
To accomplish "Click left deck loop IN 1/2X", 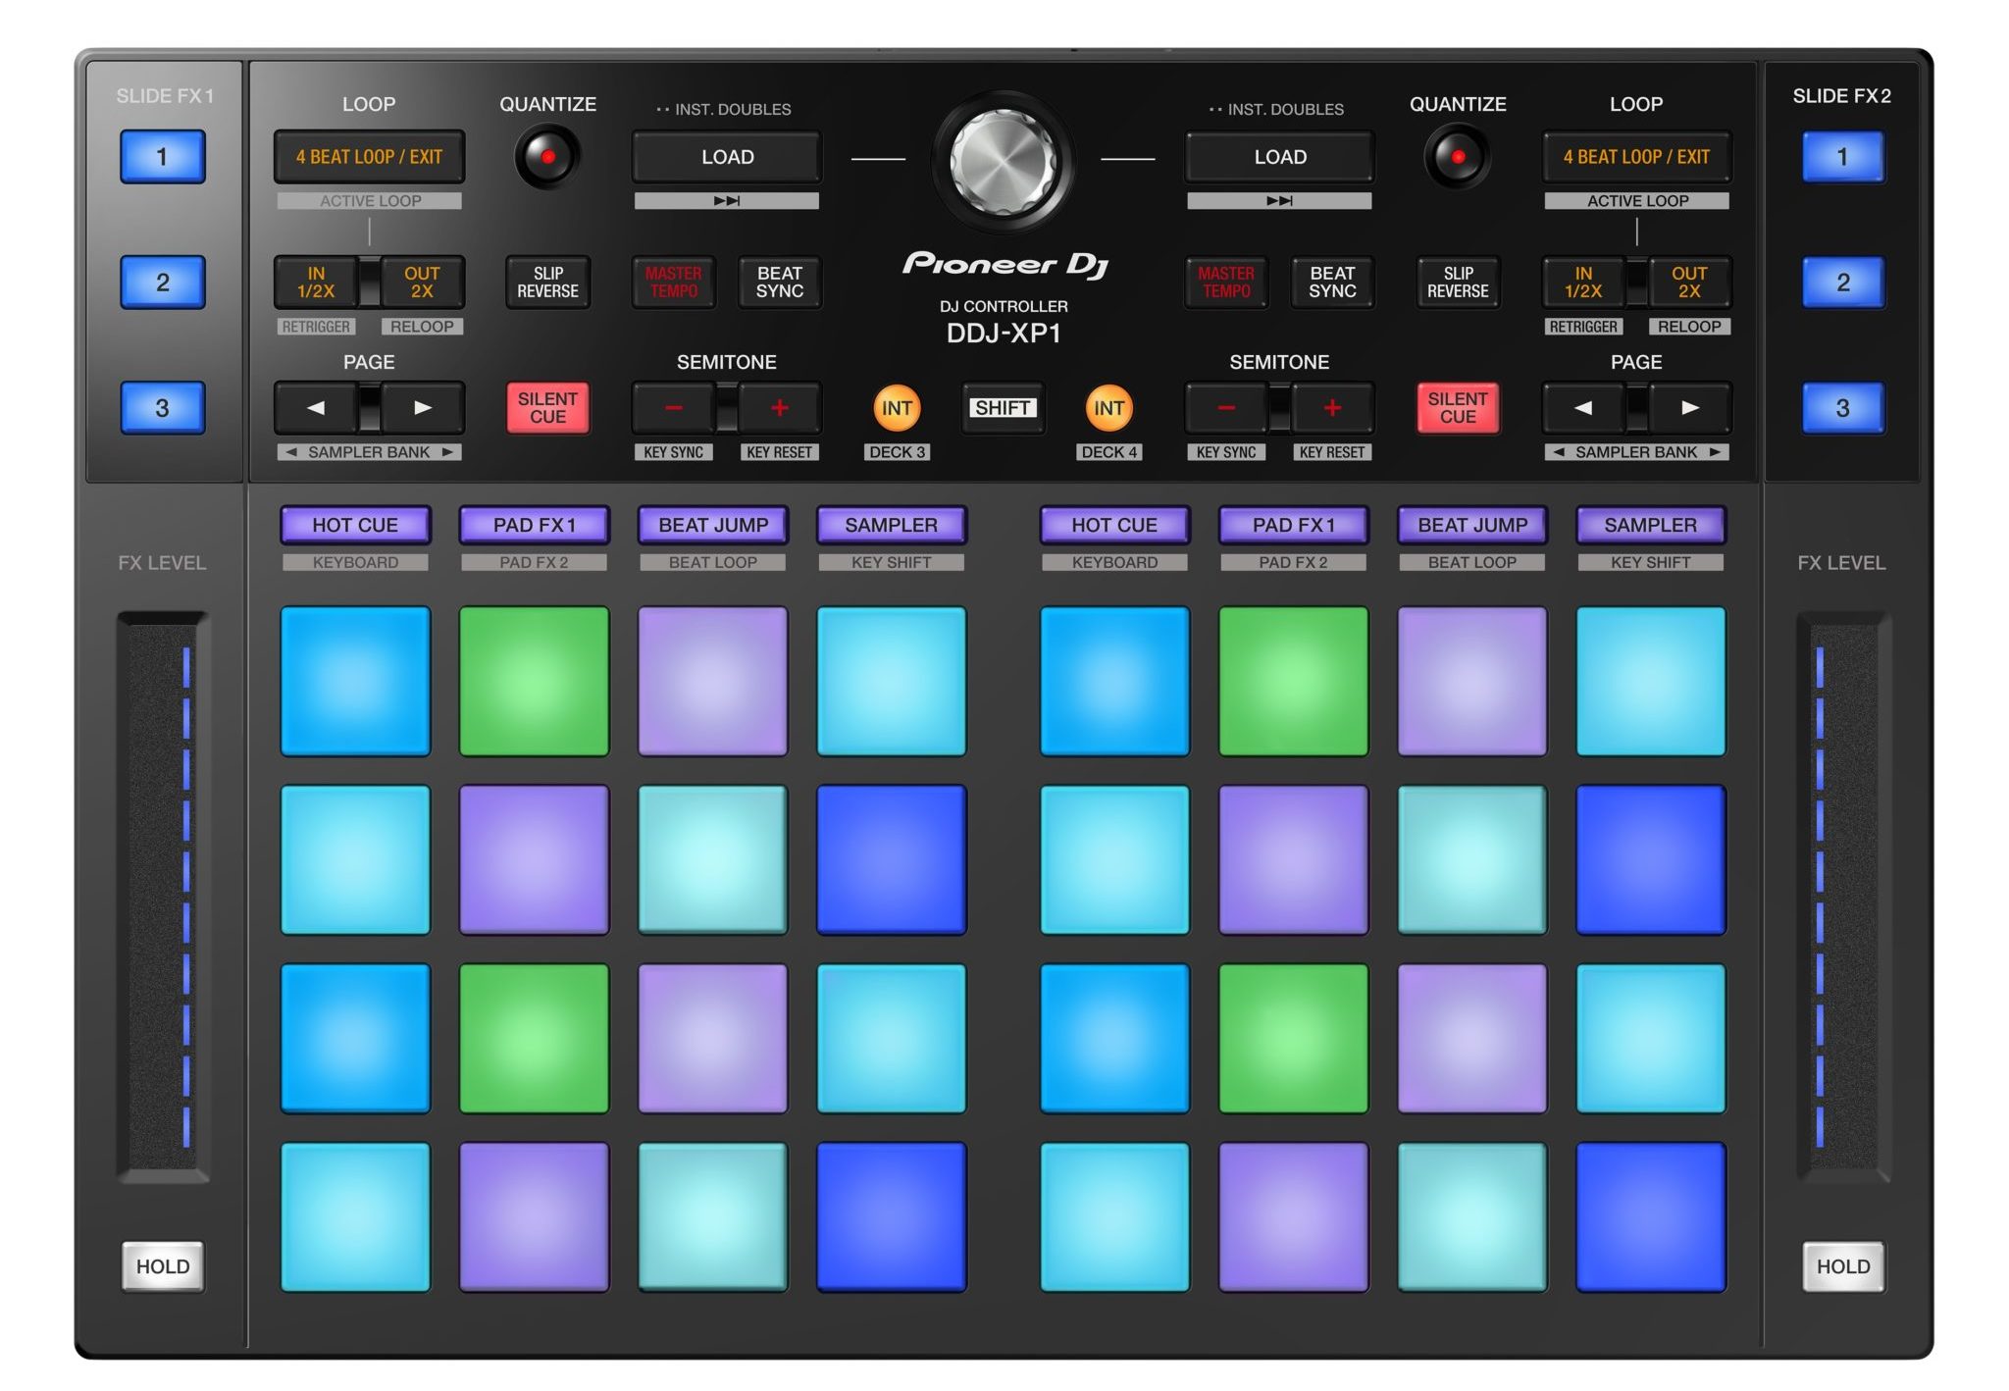I will (x=316, y=283).
